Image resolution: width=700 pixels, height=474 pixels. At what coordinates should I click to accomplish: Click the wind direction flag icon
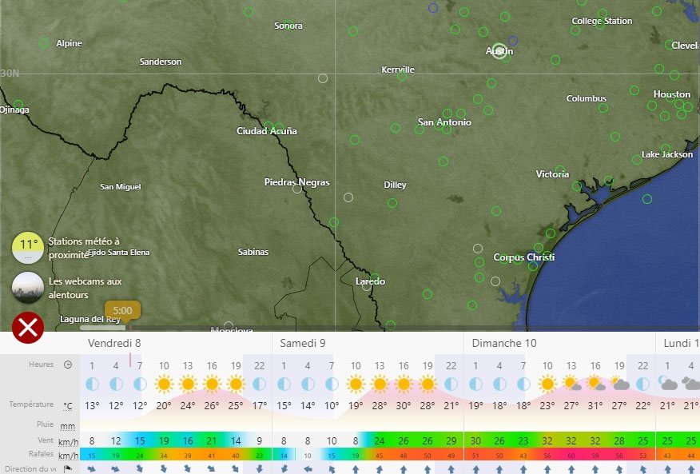(68, 469)
